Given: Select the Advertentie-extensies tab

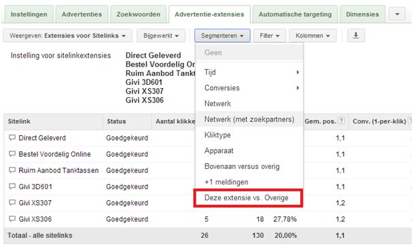Looking at the screenshot, I should pyautogui.click(x=209, y=14).
